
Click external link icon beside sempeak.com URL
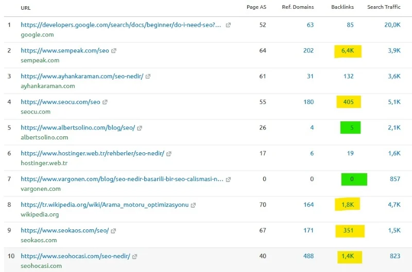pos(114,51)
